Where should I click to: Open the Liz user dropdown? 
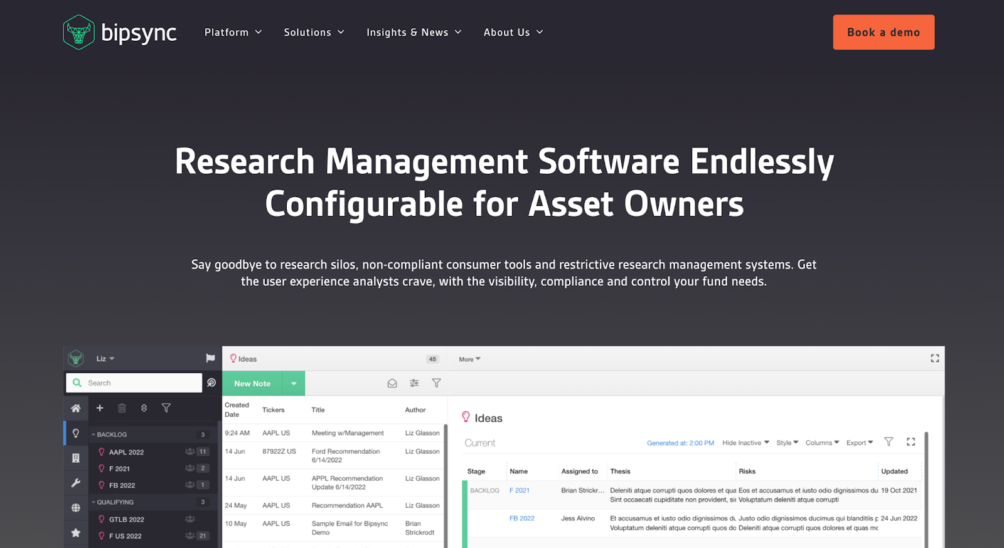pos(105,358)
